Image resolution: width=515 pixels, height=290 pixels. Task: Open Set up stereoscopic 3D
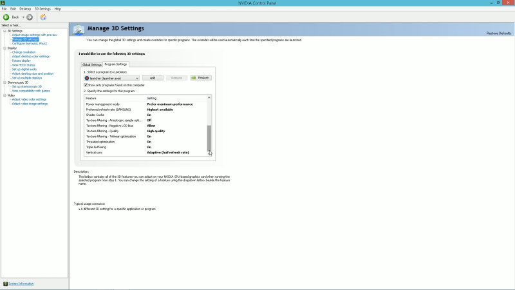click(x=27, y=86)
